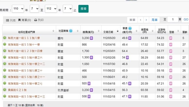
Task: Open end month dropdown before 止
Action: pyautogui.click(x=68, y=9)
